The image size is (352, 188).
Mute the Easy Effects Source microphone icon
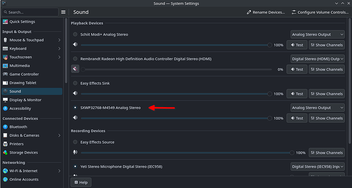coord(75,152)
